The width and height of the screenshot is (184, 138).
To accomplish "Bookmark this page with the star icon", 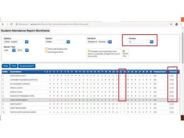I will click(171, 24).
